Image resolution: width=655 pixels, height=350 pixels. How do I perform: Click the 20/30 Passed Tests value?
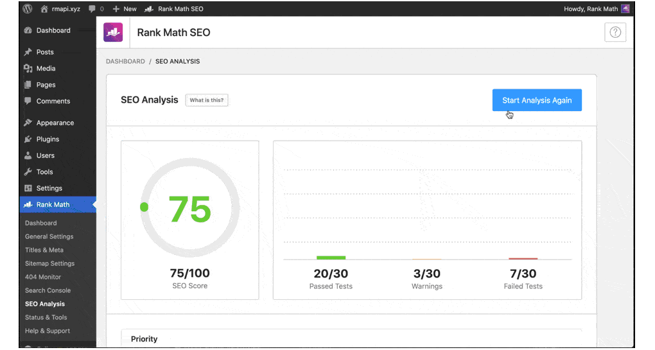tap(331, 274)
